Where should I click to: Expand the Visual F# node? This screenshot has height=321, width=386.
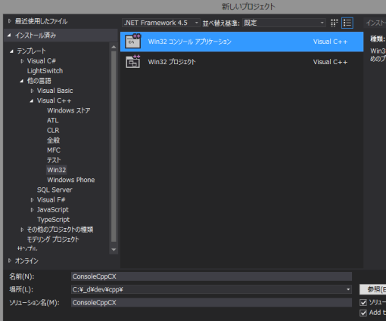tap(32, 200)
